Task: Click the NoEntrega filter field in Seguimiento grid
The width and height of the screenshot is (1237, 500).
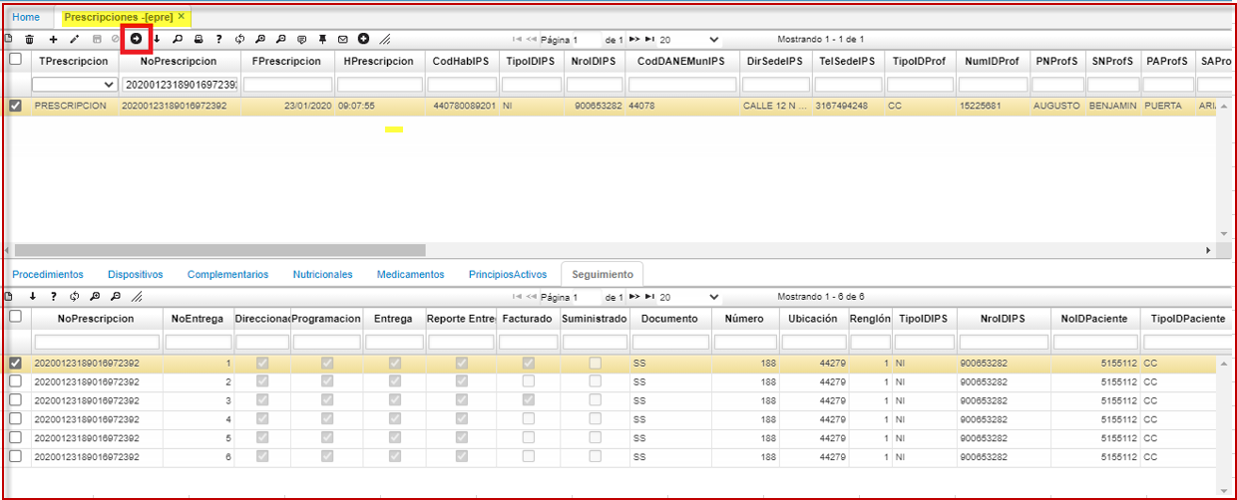Action: tap(198, 343)
